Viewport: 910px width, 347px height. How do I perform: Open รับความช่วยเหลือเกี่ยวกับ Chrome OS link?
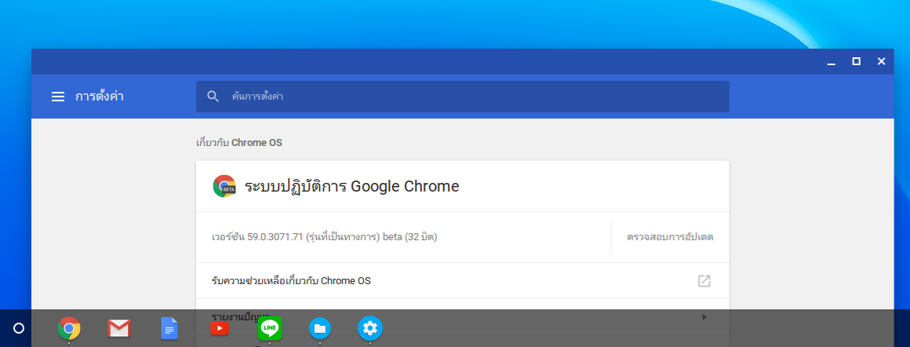(x=463, y=281)
